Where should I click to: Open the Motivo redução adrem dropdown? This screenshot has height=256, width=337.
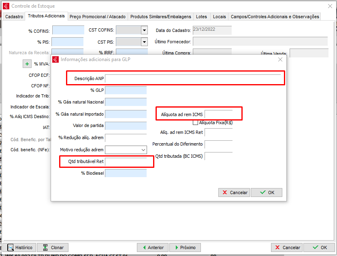(143, 150)
